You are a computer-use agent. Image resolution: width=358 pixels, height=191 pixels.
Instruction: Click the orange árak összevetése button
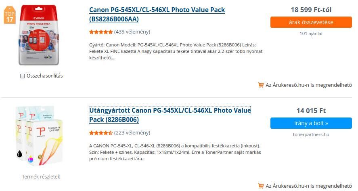[x=311, y=22]
